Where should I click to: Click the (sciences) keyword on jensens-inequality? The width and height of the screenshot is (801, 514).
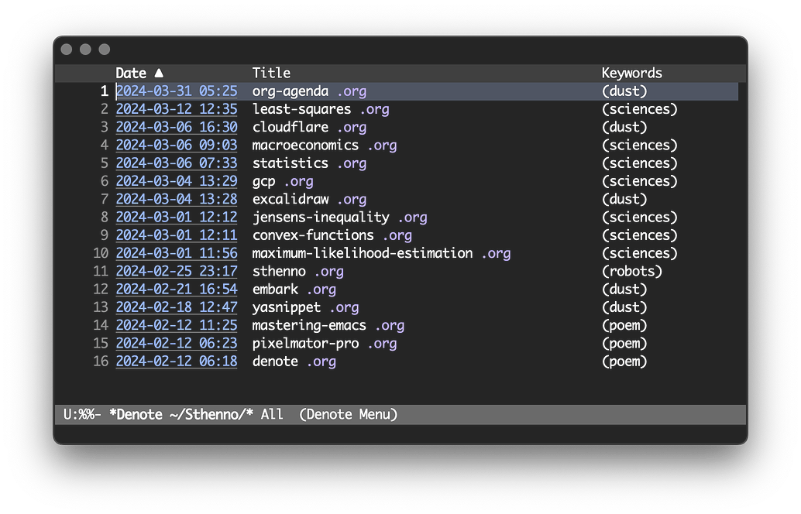tap(639, 217)
